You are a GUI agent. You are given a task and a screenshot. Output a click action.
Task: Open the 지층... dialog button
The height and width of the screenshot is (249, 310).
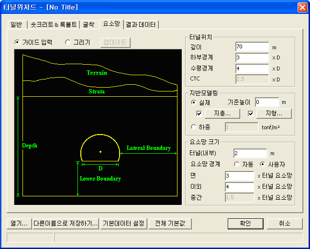click(x=222, y=113)
